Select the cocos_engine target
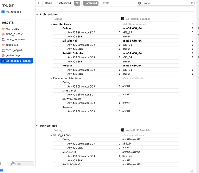The image size is (199, 173). pyautogui.click(x=14, y=50)
